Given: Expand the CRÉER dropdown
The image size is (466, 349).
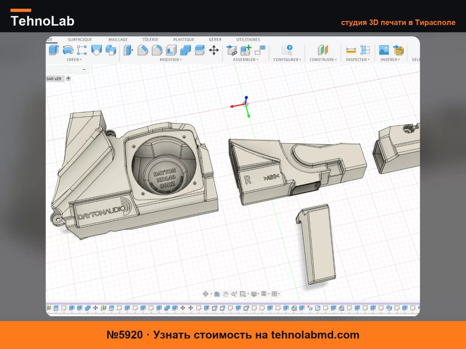Looking at the screenshot, I should (74, 60).
